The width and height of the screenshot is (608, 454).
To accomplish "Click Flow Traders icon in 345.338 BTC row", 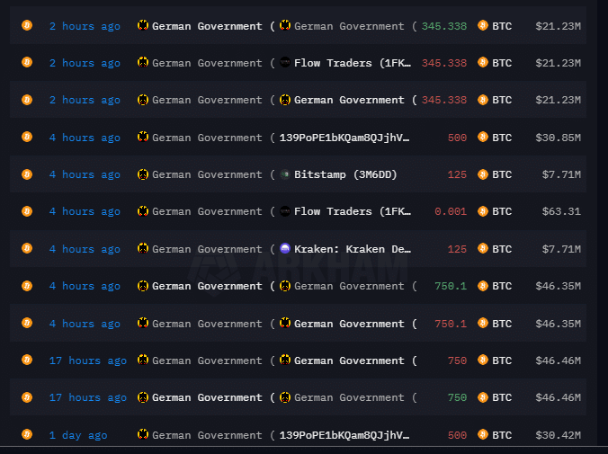I will click(x=285, y=62).
